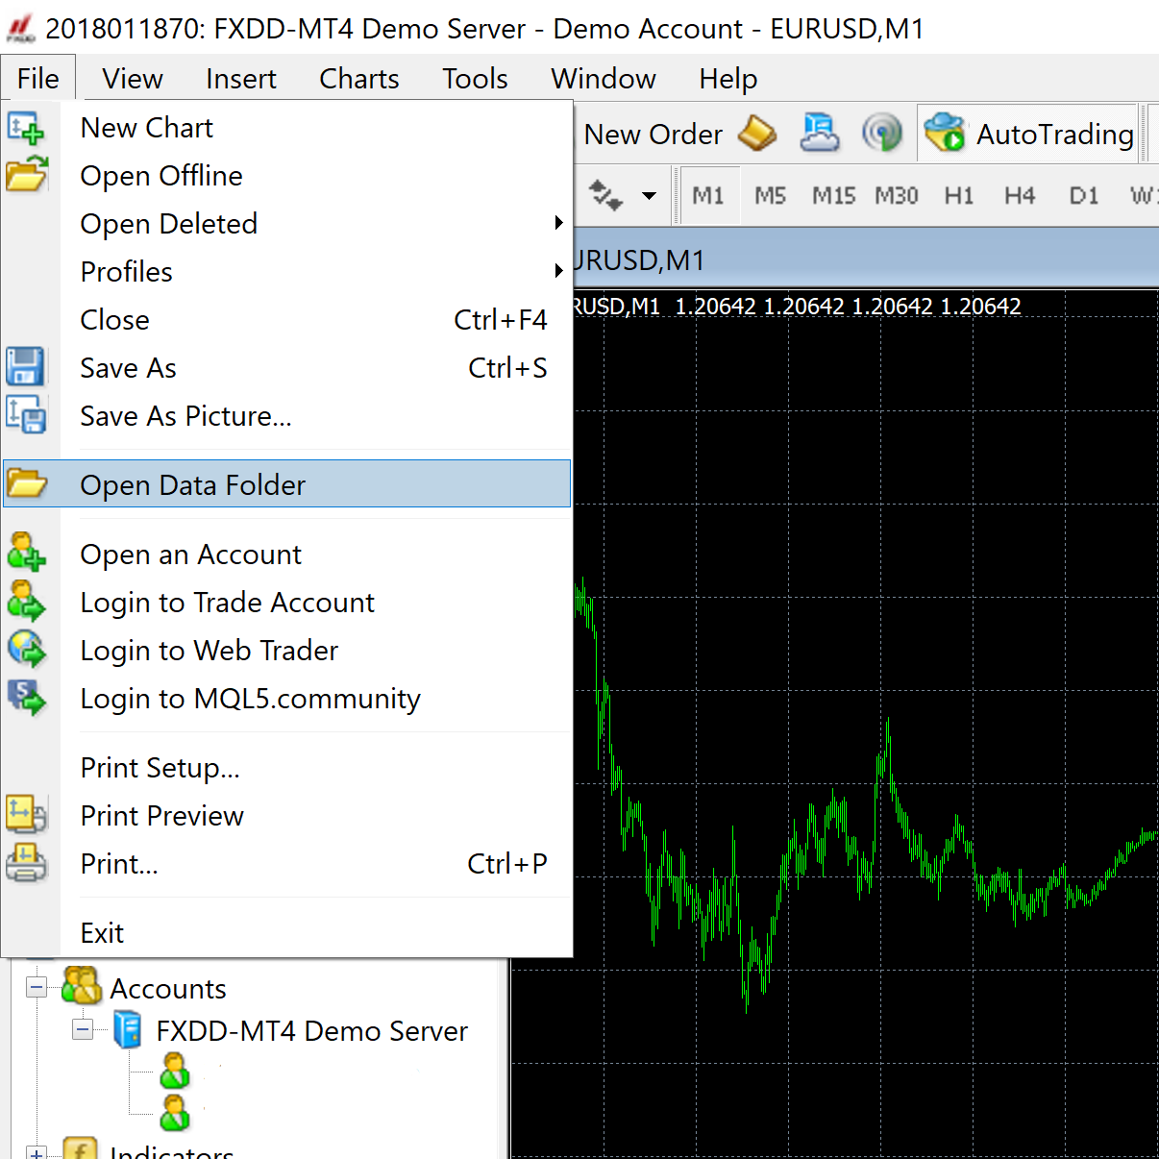Collapse the Accounts tree node
This screenshot has width=1159, height=1159.
tap(37, 987)
